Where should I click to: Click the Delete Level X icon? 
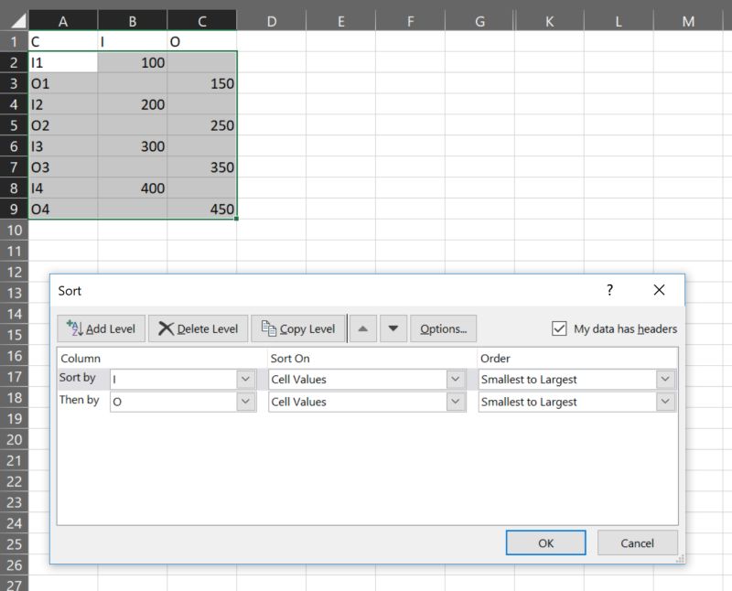click(x=167, y=328)
